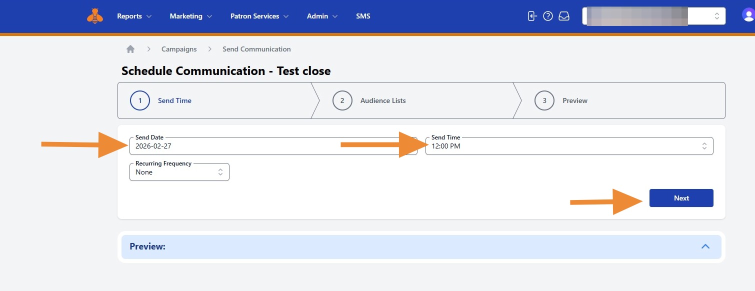The width and height of the screenshot is (755, 291).
Task: Click the user profile avatar
Action: click(748, 15)
